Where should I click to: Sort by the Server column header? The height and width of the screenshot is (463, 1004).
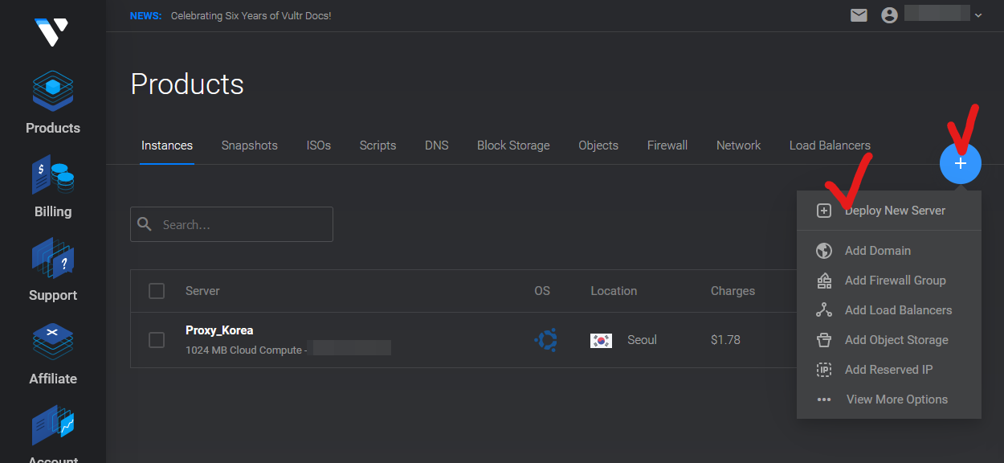pyautogui.click(x=202, y=291)
